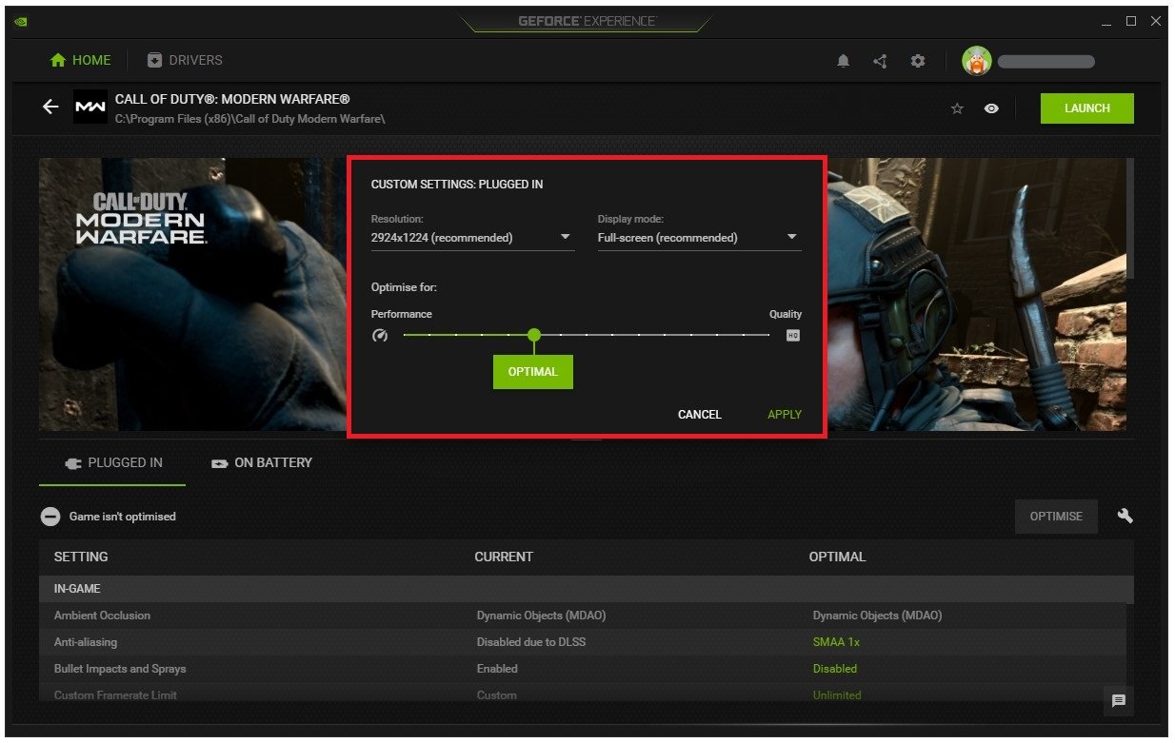The width and height of the screenshot is (1175, 743).
Task: Mark game as favourite with star icon
Action: [x=957, y=108]
